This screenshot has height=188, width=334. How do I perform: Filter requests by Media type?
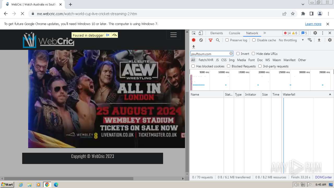pos(241,60)
